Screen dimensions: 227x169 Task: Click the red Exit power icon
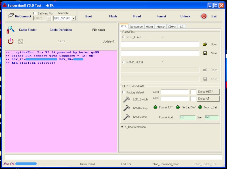204,16
